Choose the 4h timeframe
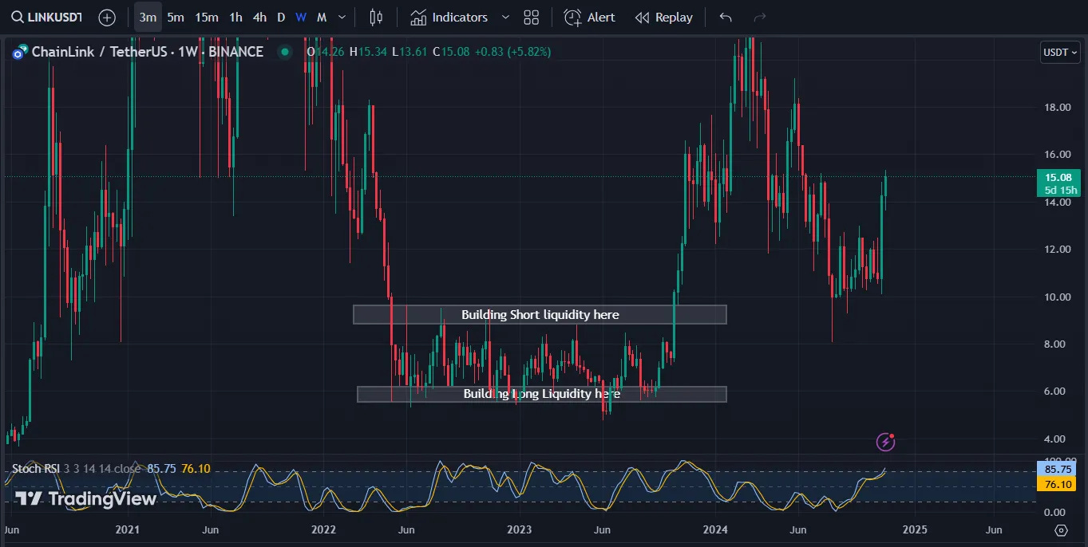The image size is (1088, 547). (x=259, y=17)
